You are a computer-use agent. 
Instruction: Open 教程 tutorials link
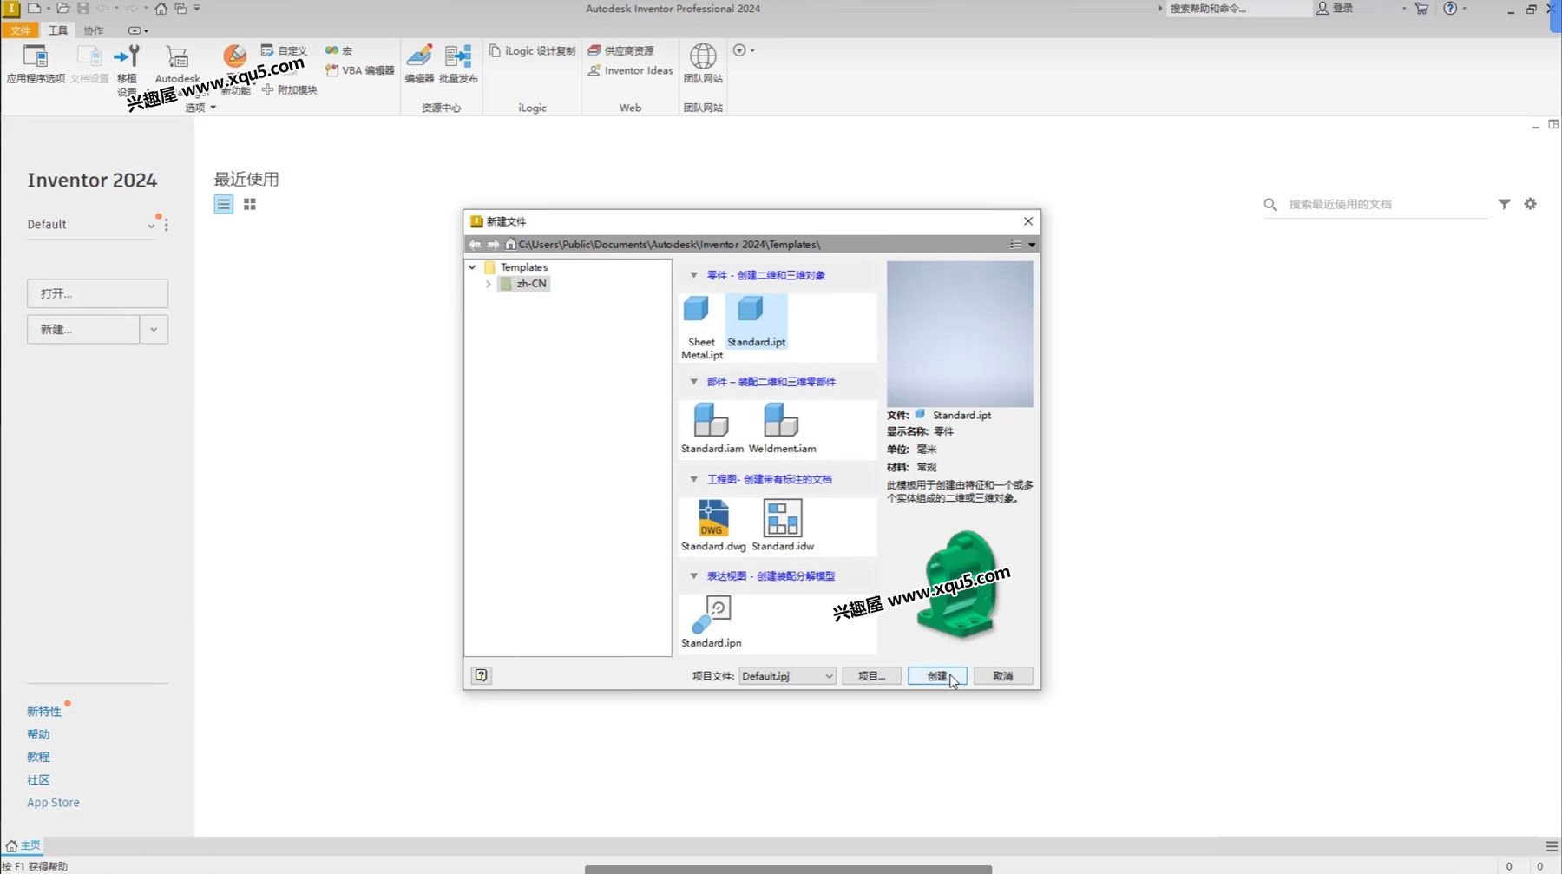[x=38, y=757]
